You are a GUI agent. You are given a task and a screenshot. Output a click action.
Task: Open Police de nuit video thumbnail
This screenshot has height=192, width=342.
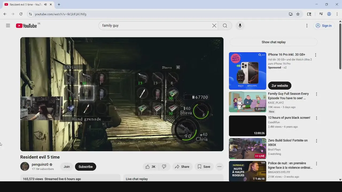pyautogui.click(x=247, y=171)
